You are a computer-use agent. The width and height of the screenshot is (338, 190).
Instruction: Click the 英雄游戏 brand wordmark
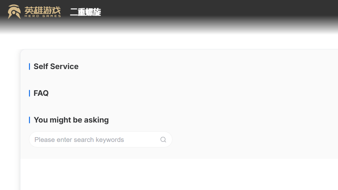[42, 10]
